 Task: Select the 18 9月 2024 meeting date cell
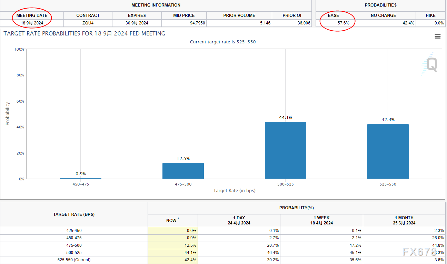point(32,23)
